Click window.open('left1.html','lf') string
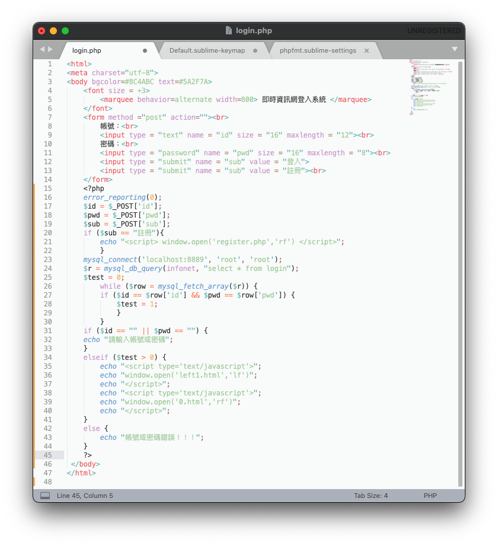 [187, 375]
